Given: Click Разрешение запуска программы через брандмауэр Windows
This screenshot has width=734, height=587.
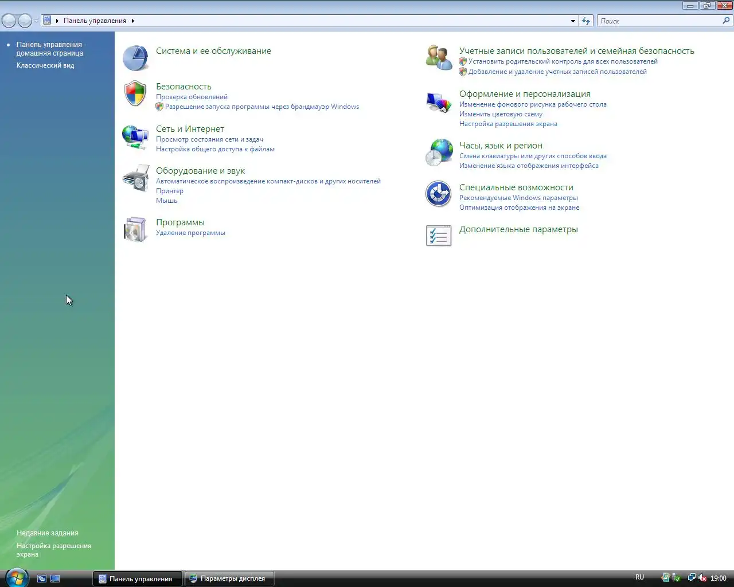Looking at the screenshot, I should point(262,107).
